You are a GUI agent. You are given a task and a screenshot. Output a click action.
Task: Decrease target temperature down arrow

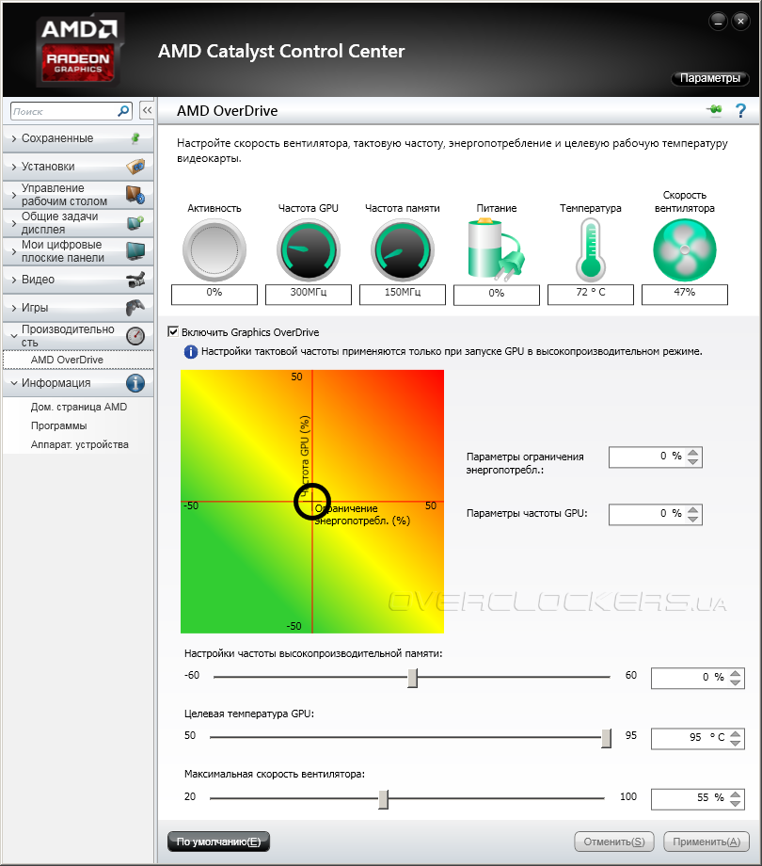pos(735,743)
